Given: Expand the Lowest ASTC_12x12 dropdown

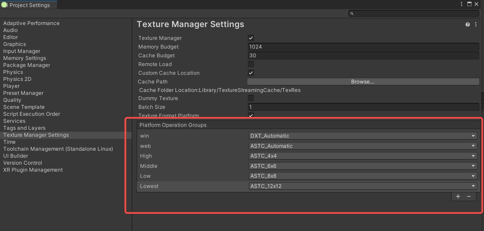Looking at the screenshot, I should [x=363, y=186].
